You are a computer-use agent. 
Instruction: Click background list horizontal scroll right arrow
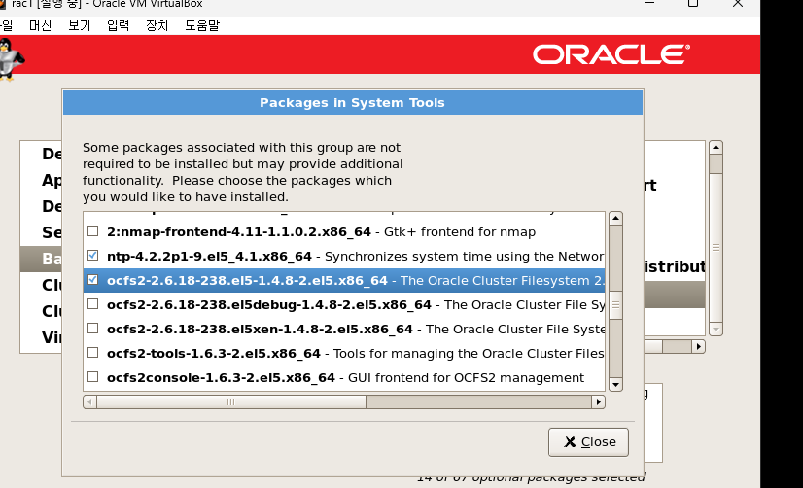coord(699,347)
